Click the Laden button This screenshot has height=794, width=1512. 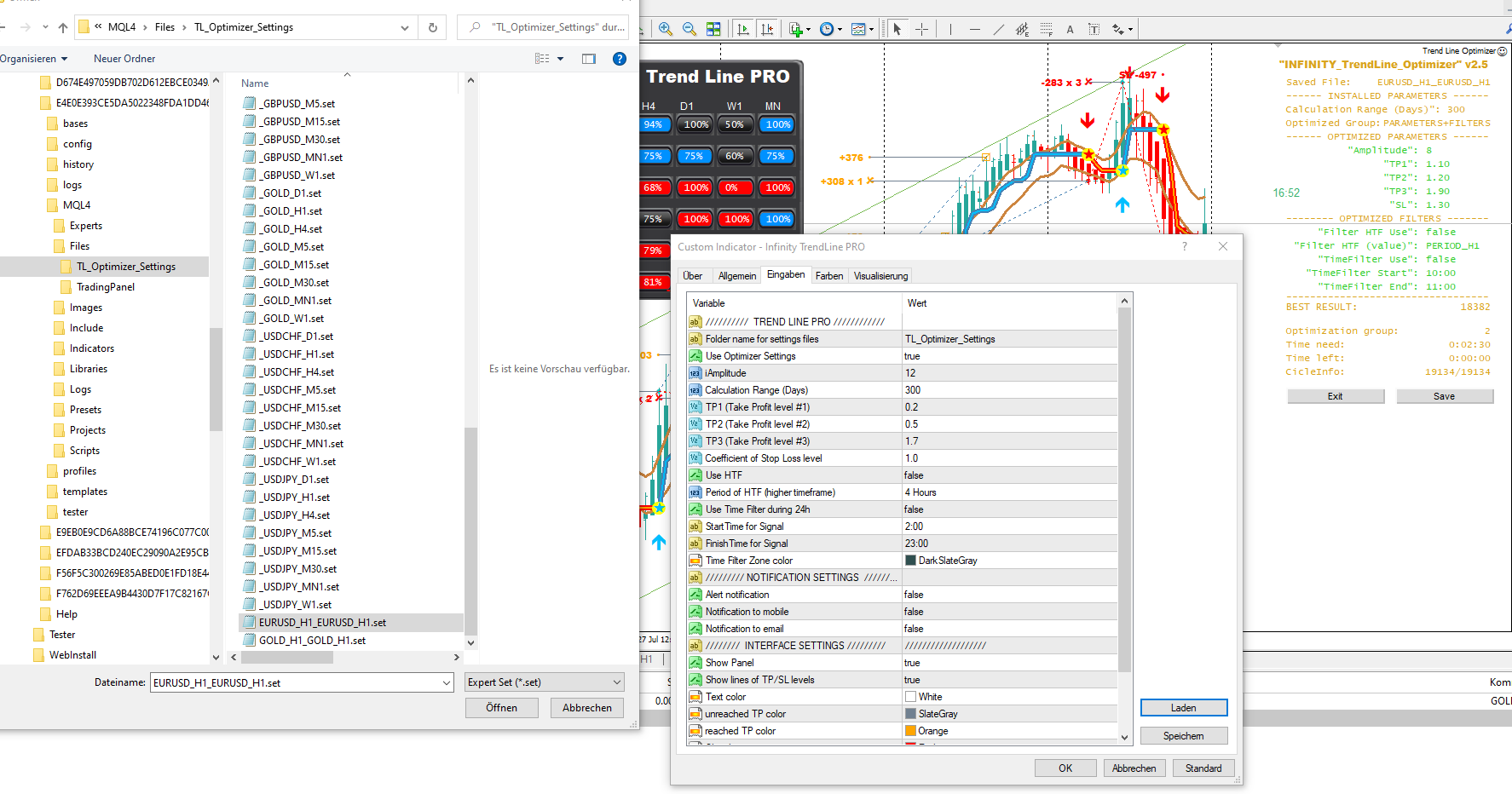pyautogui.click(x=1184, y=708)
